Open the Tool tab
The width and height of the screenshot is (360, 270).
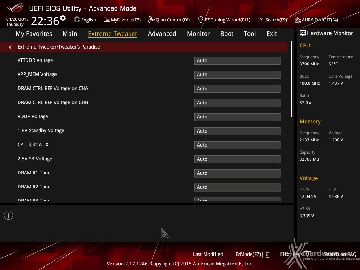pos(250,34)
